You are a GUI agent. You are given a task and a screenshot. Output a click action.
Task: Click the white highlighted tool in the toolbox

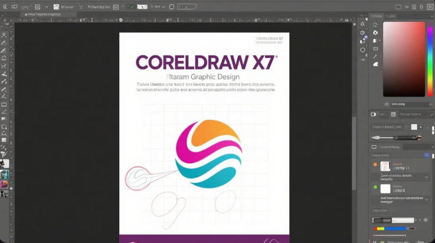tap(5, 164)
